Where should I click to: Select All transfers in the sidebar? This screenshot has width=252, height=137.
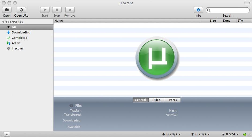point(27,27)
